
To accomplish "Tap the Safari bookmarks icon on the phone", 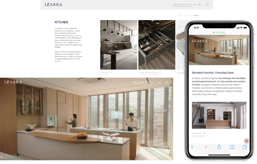I will click(232, 147).
